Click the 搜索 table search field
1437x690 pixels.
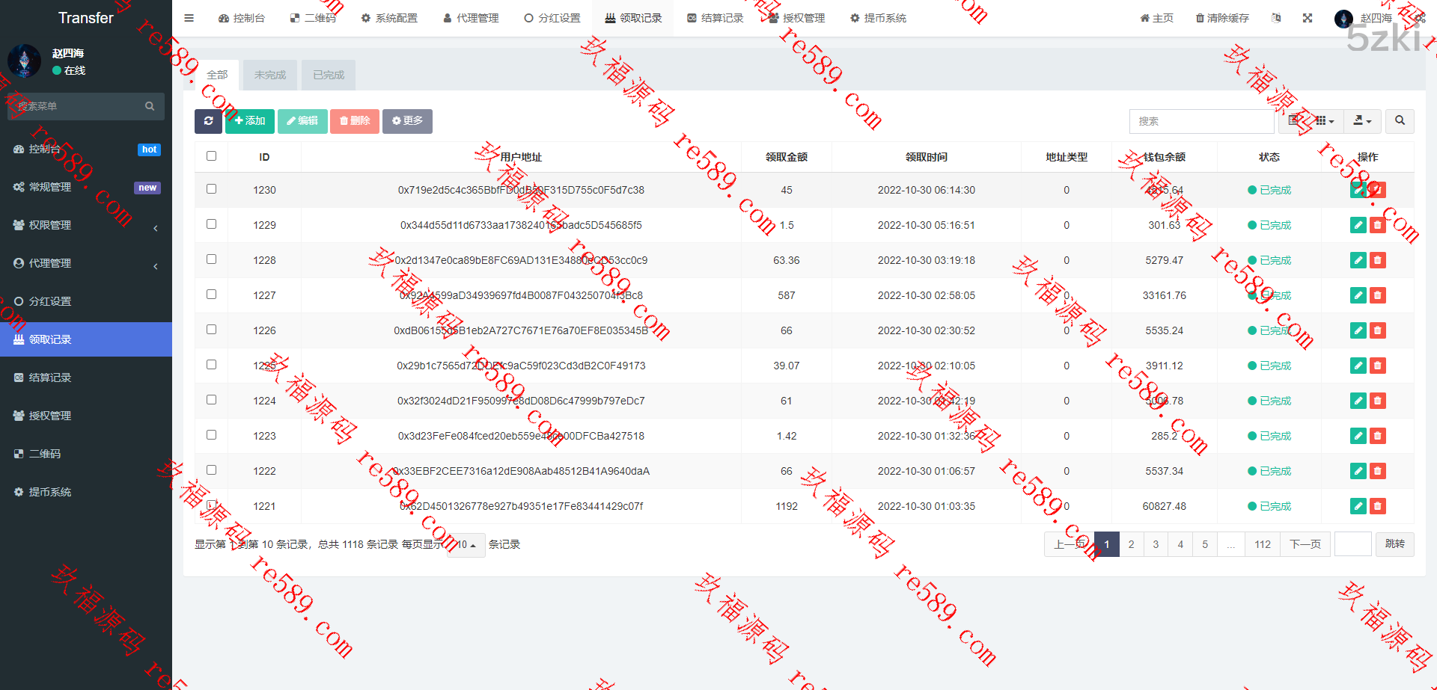[1201, 121]
